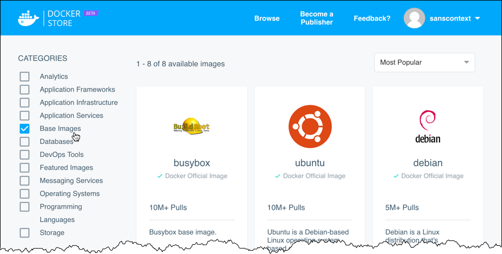Open the Most Popular sort dropdown

(x=424, y=62)
